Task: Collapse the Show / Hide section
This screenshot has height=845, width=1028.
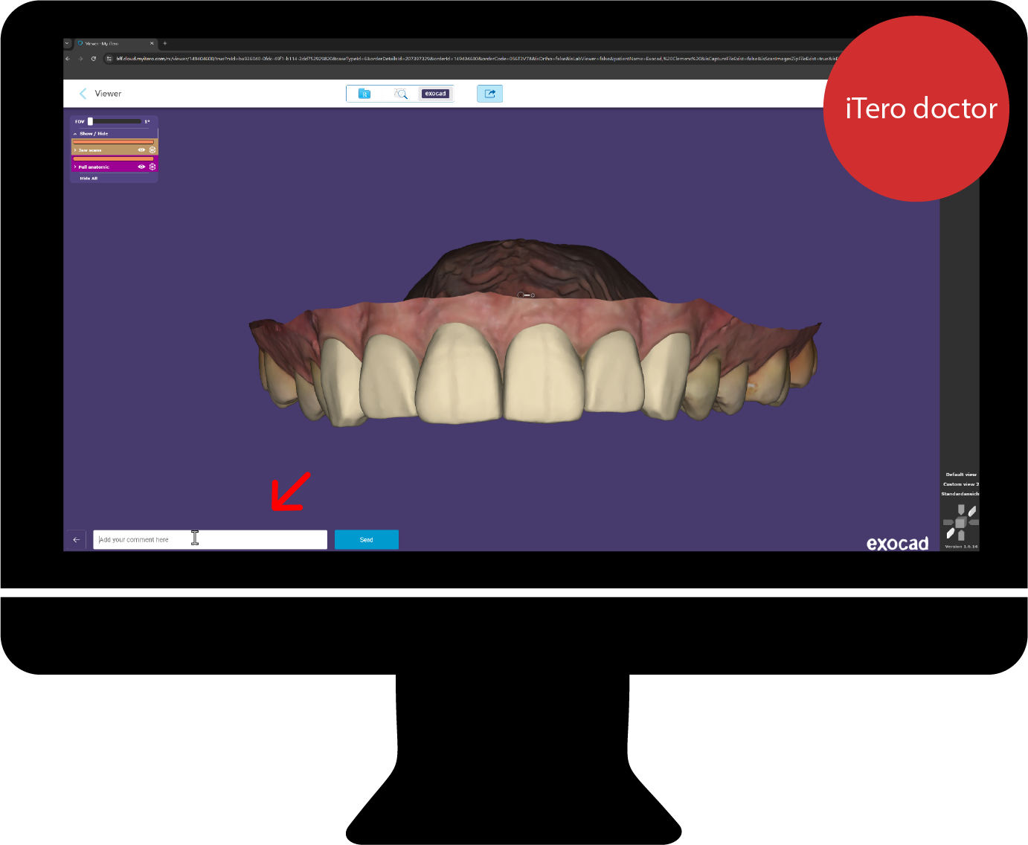Action: pyautogui.click(x=75, y=134)
